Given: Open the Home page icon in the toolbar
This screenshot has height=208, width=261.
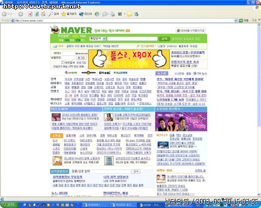Looking at the screenshot, I should click(x=43, y=14).
